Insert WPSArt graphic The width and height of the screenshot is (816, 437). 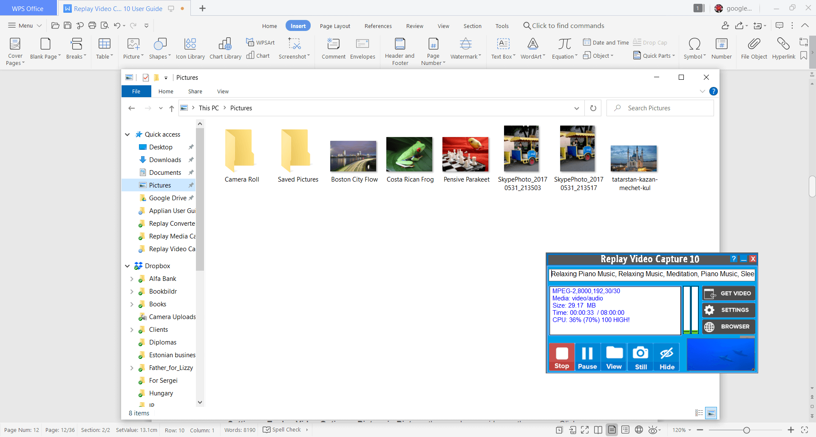click(260, 42)
